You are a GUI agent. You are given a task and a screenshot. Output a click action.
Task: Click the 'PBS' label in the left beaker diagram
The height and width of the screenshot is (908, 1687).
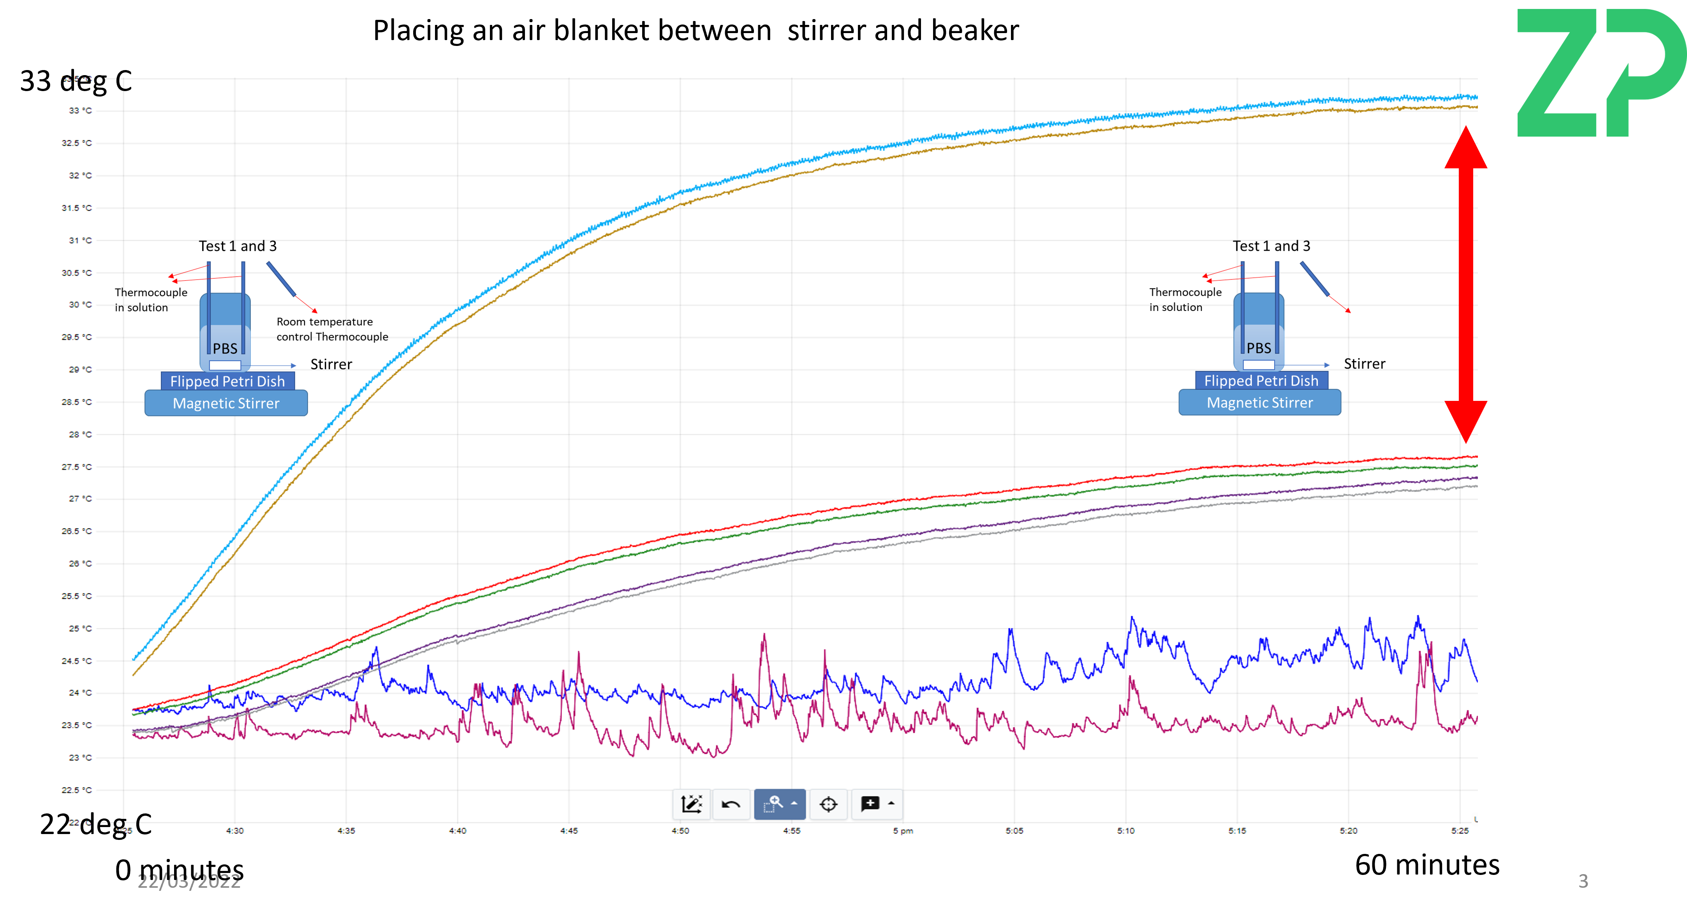[x=225, y=348]
